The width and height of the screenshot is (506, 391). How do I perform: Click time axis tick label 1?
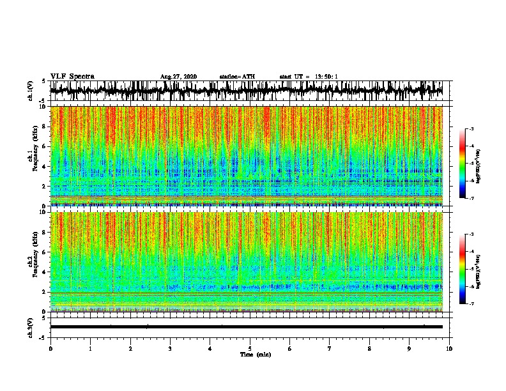(x=90, y=349)
